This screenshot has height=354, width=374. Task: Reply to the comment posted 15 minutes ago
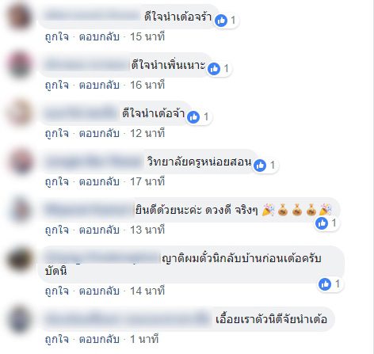pos(99,36)
